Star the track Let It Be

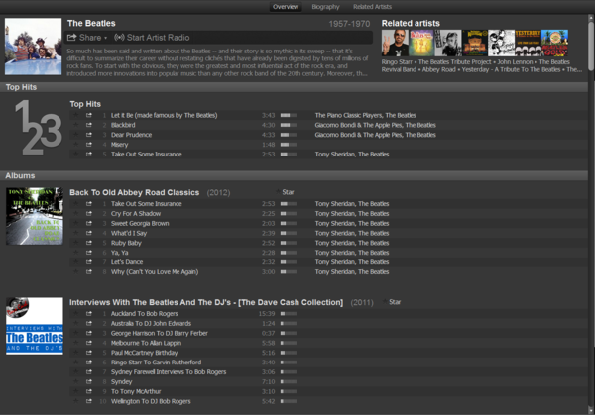point(76,115)
